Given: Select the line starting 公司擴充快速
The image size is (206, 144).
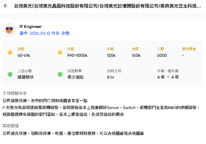Looking at the screenshot, I should (x=73, y=133).
